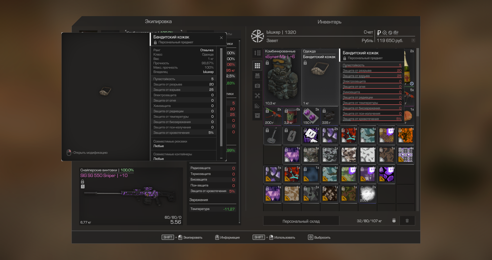Click the SHIFT Экипировать hint
The width and height of the screenshot is (492, 260).
[x=182, y=237]
